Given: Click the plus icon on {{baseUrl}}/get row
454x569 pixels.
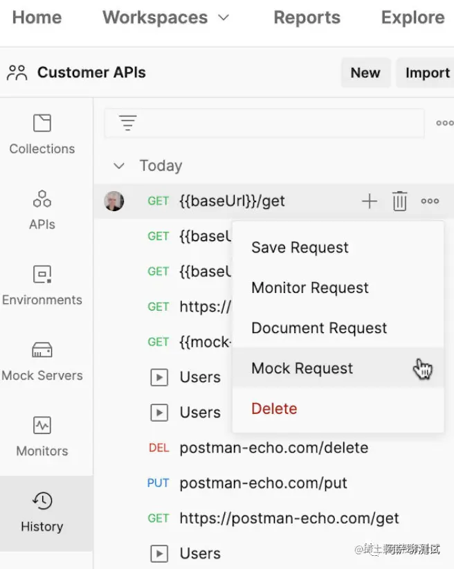Looking at the screenshot, I should [370, 201].
